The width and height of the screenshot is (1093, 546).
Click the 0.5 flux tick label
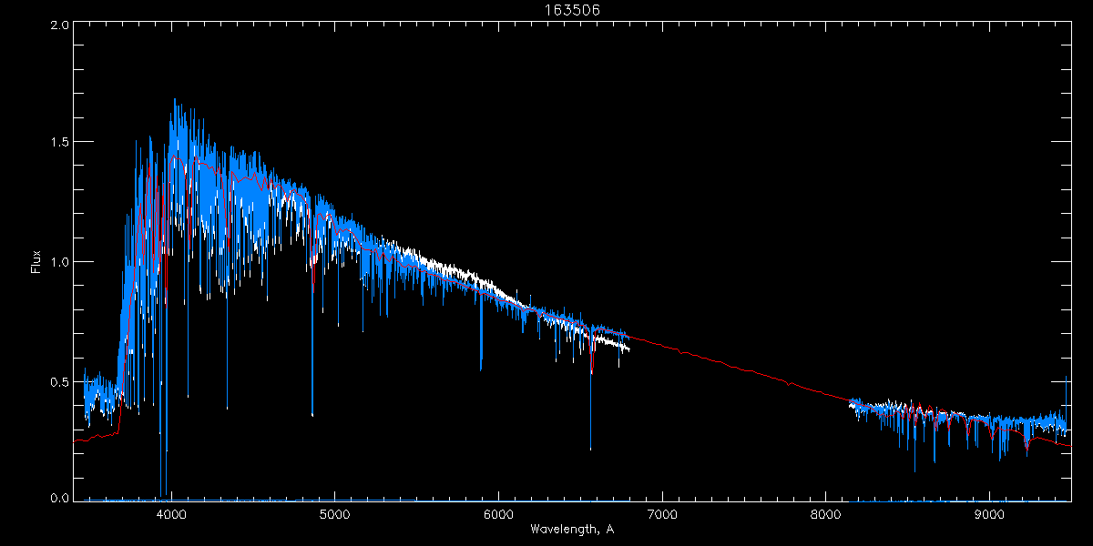coord(59,381)
